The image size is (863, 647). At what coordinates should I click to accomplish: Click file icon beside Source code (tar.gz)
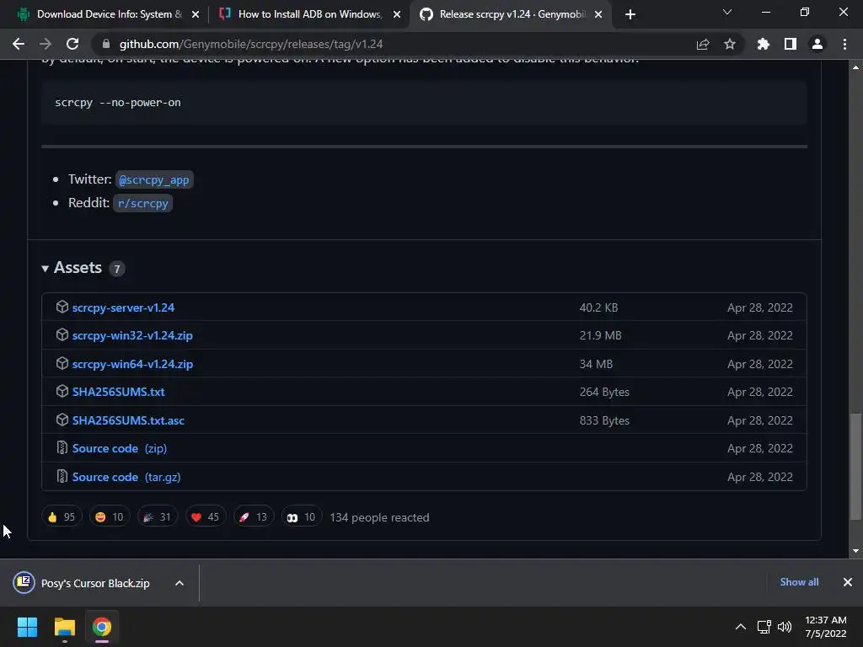coord(62,477)
